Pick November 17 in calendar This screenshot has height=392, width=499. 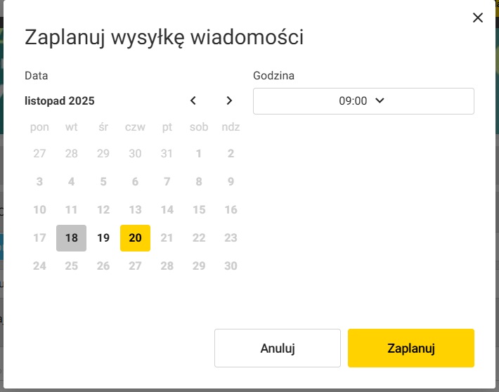pos(39,237)
